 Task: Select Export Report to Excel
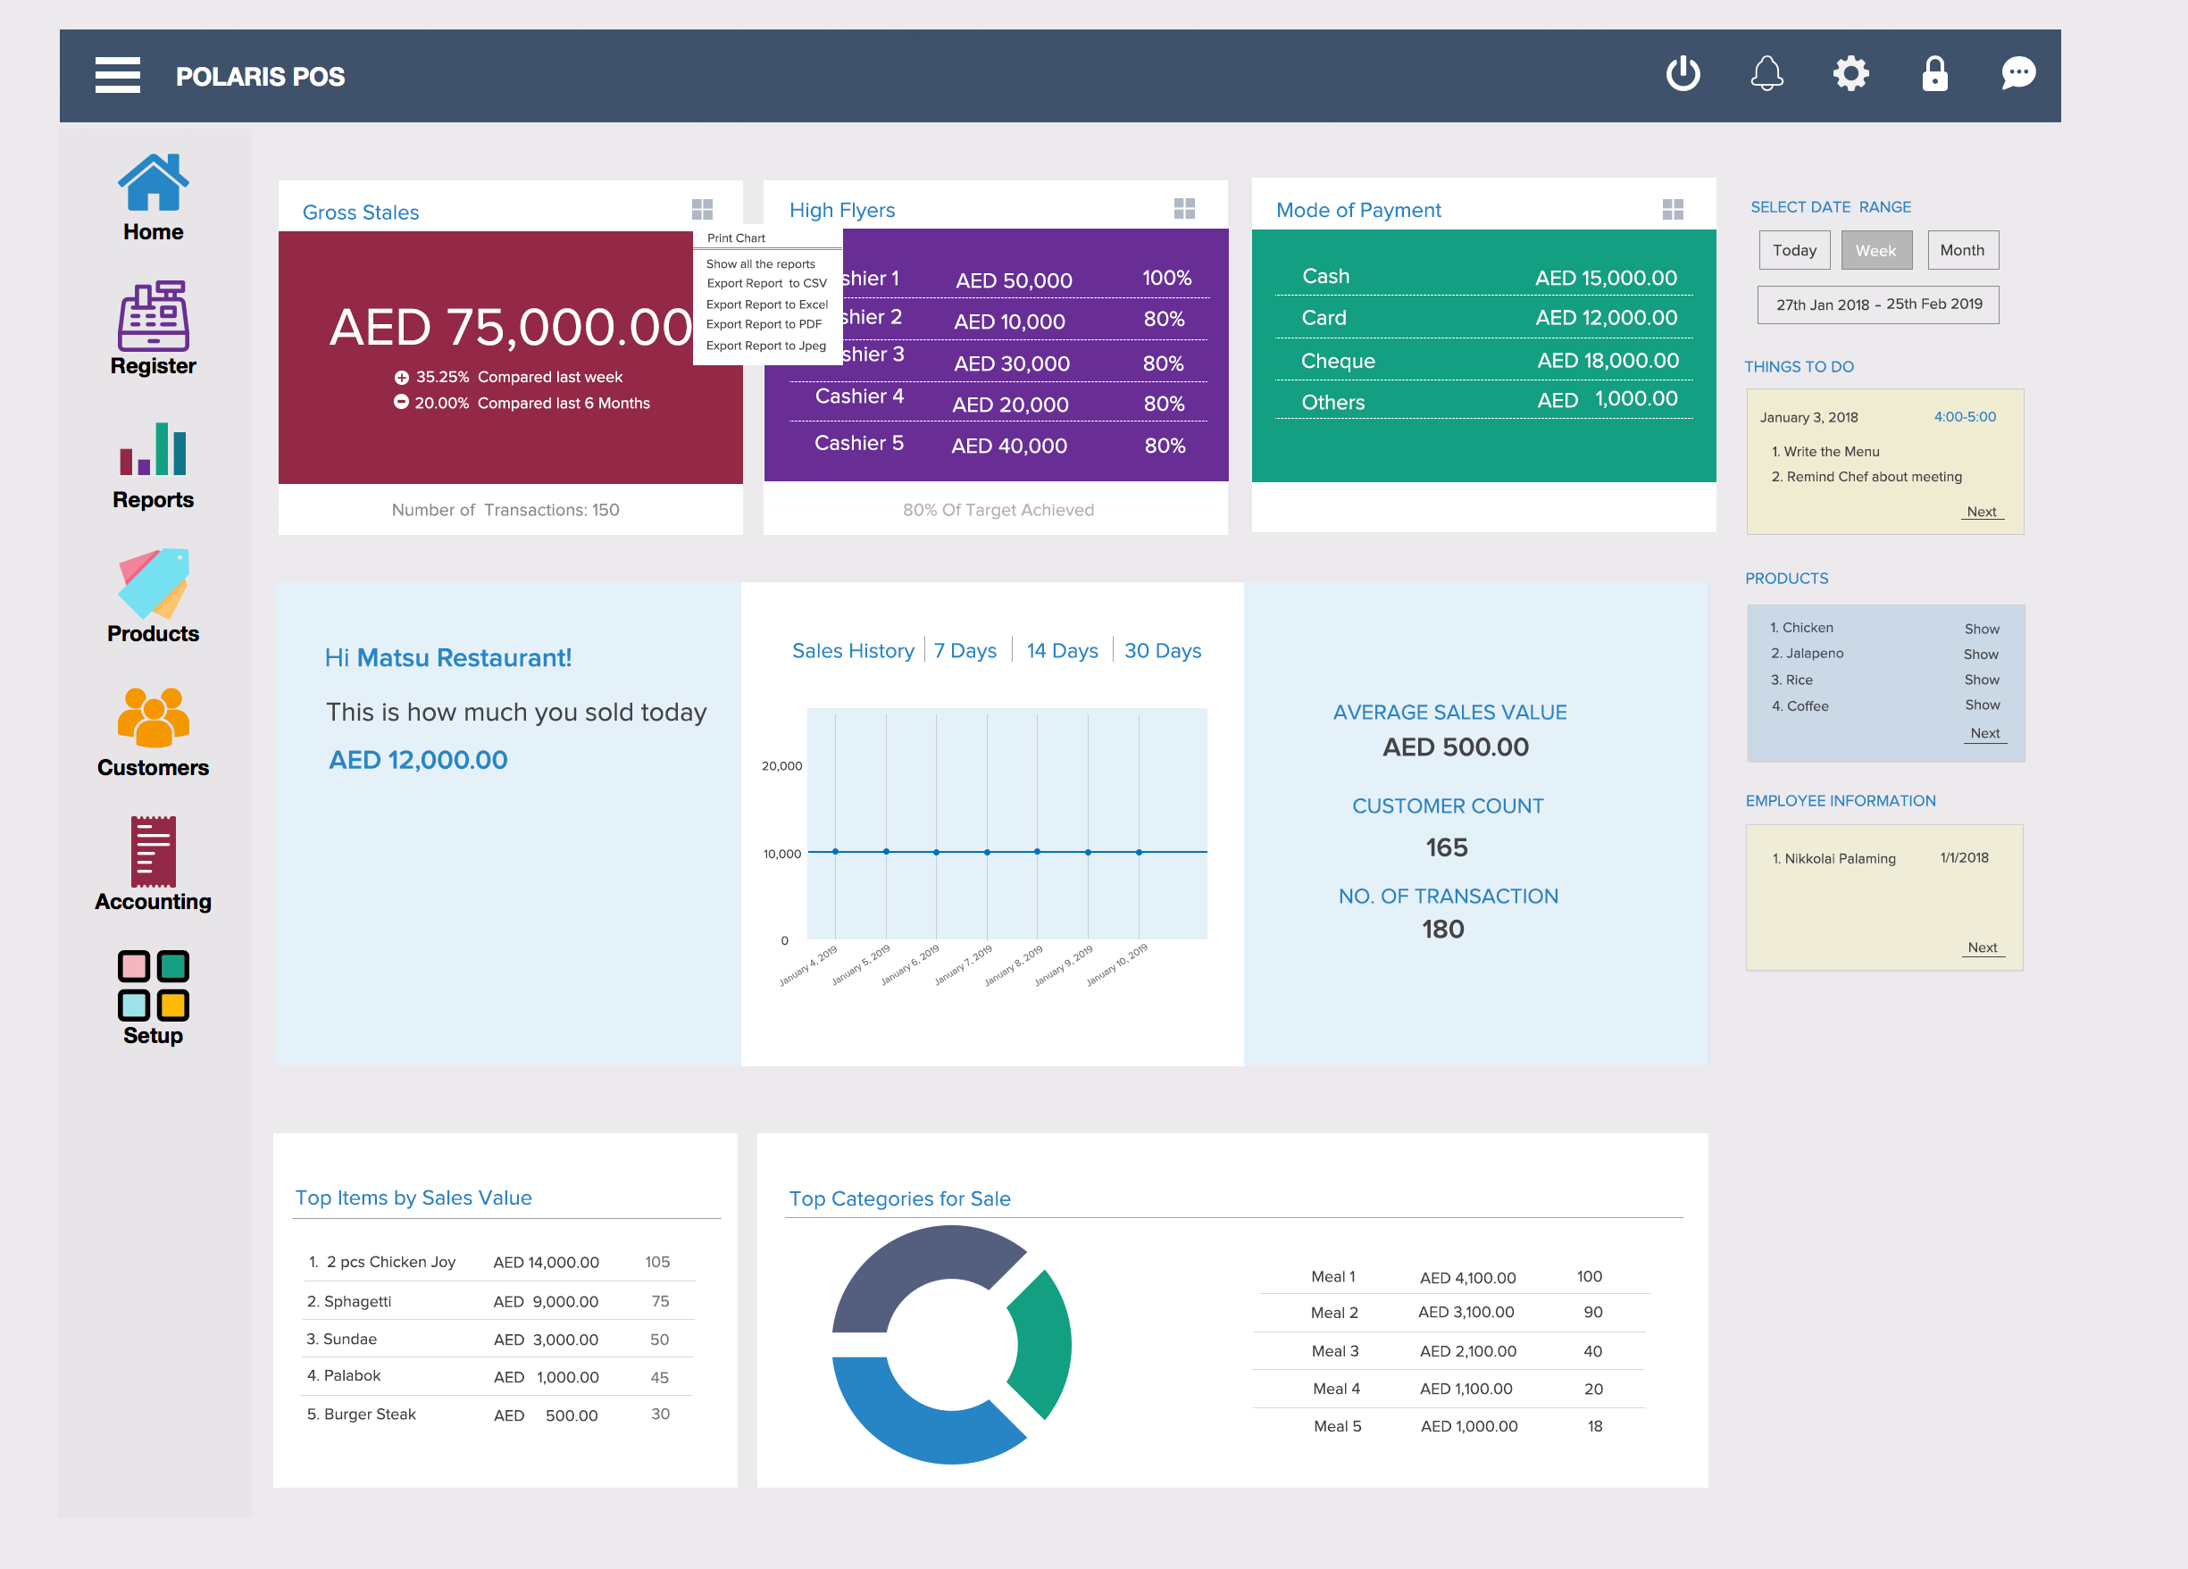coord(767,305)
